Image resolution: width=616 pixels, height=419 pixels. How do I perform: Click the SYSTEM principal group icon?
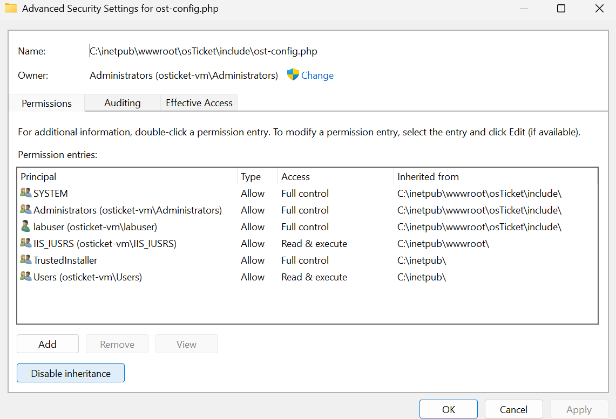click(x=26, y=193)
